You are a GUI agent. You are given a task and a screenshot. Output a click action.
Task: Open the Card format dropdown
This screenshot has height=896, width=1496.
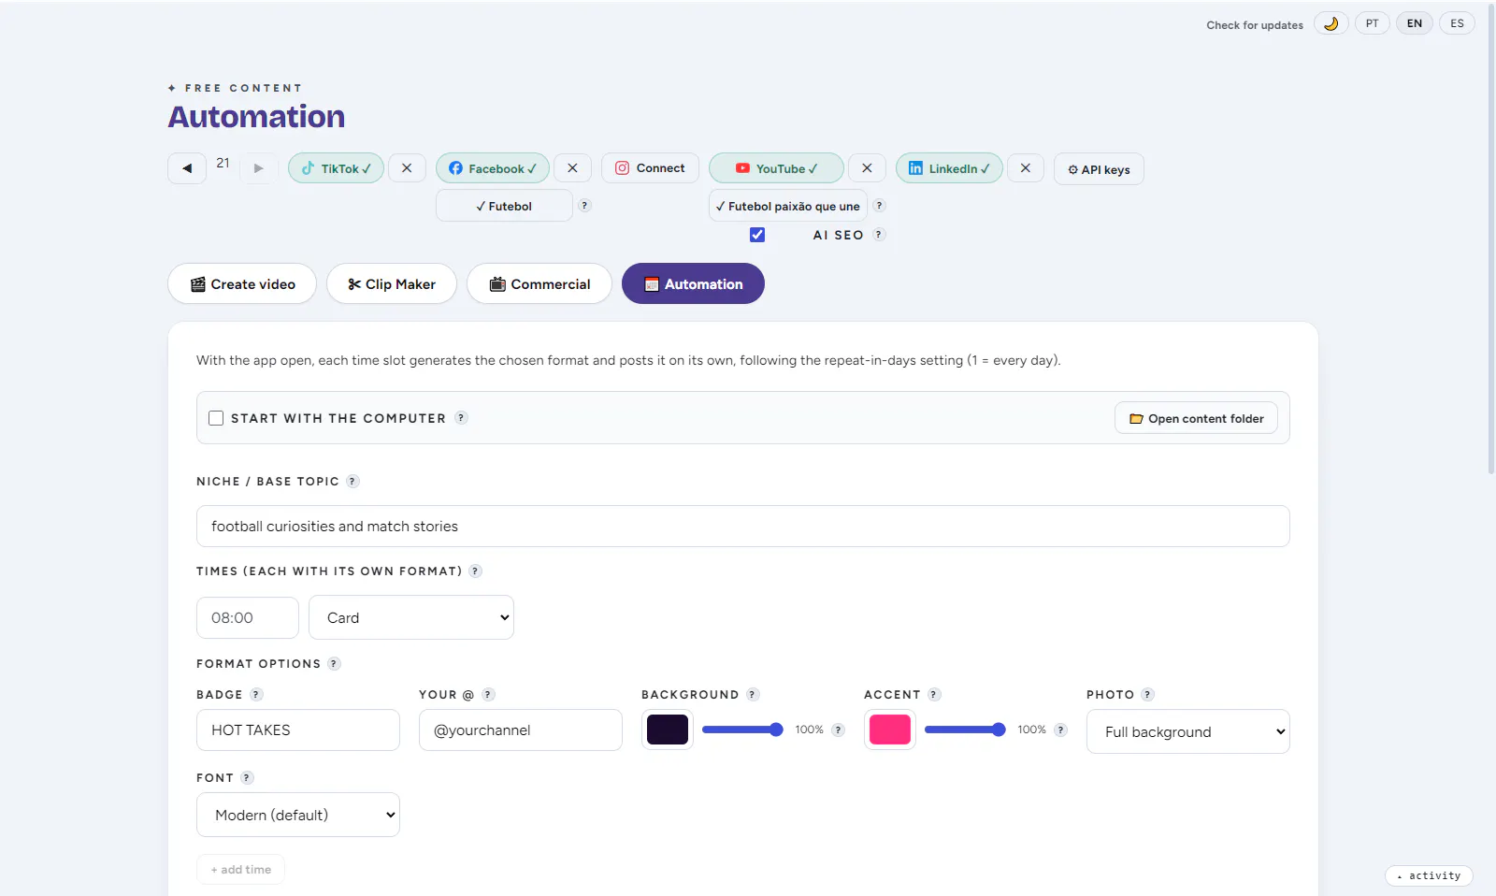coord(411,617)
